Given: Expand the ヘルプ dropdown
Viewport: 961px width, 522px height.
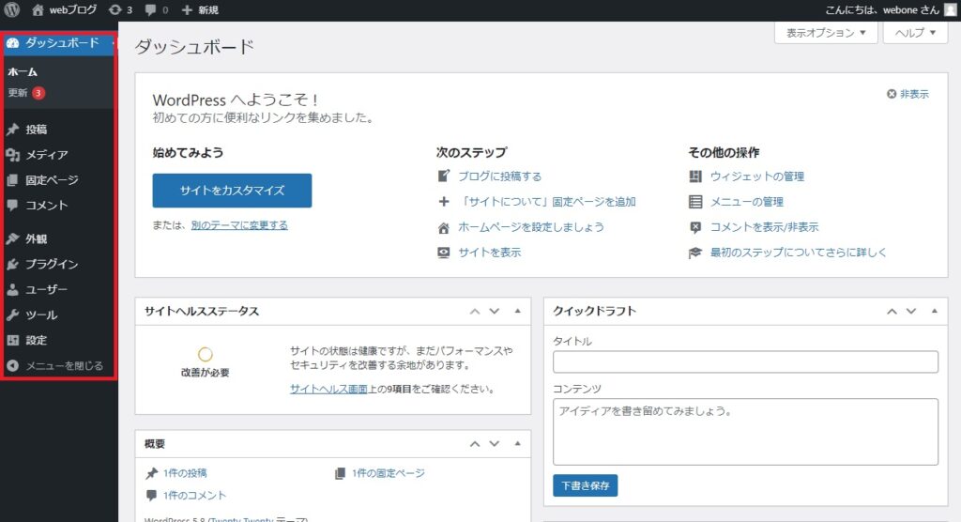Looking at the screenshot, I should coord(915,33).
